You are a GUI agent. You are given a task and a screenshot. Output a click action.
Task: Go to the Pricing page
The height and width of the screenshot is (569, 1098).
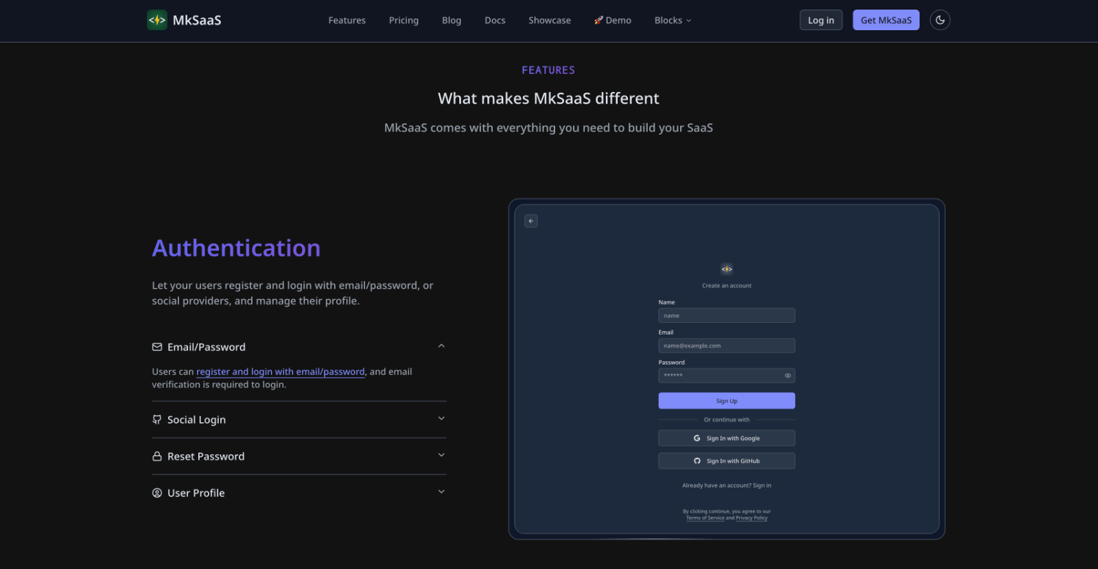404,21
